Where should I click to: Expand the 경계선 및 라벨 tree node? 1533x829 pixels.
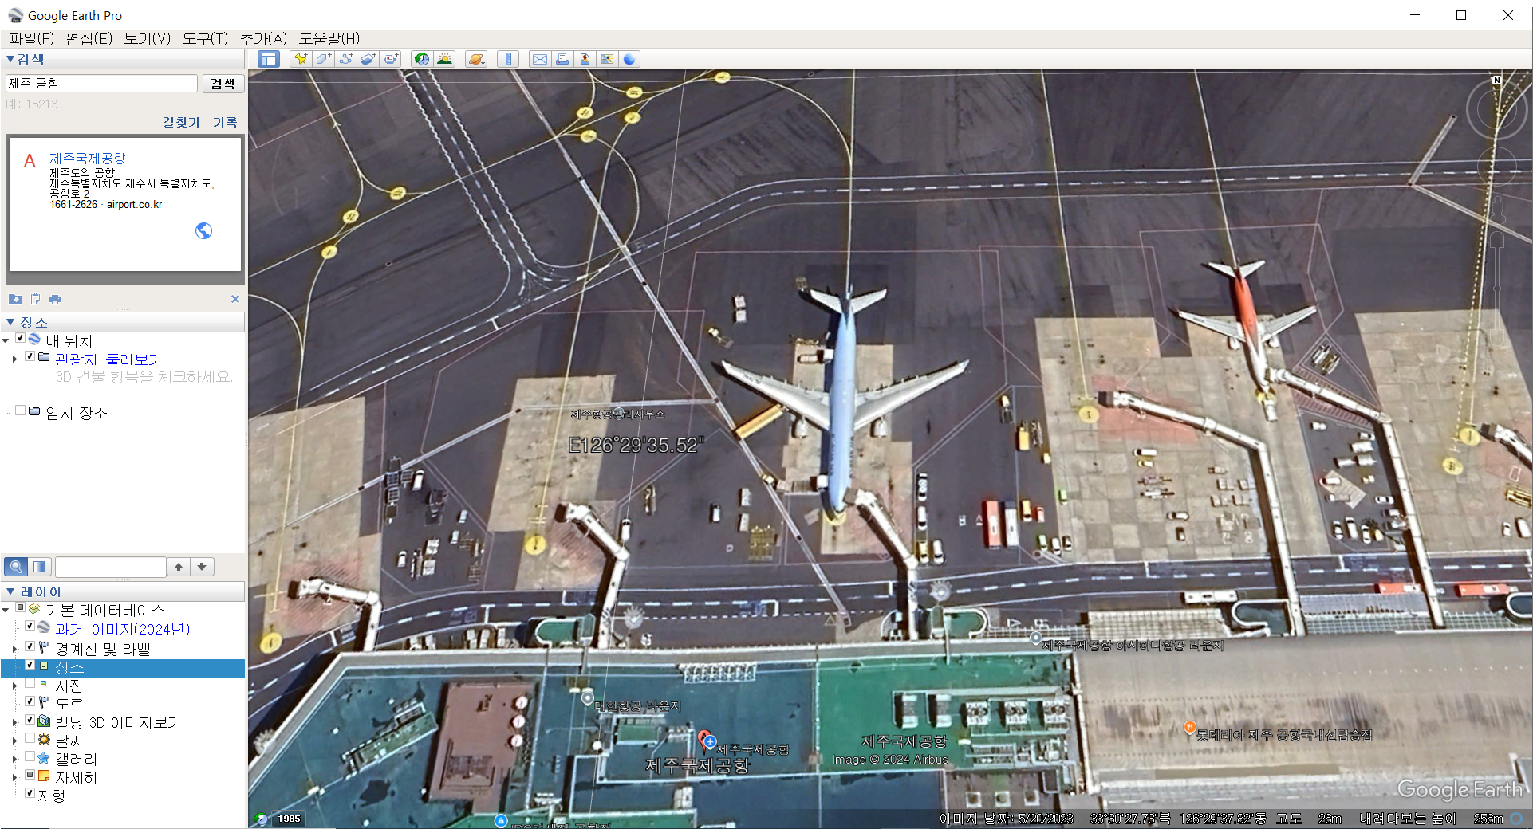14,649
